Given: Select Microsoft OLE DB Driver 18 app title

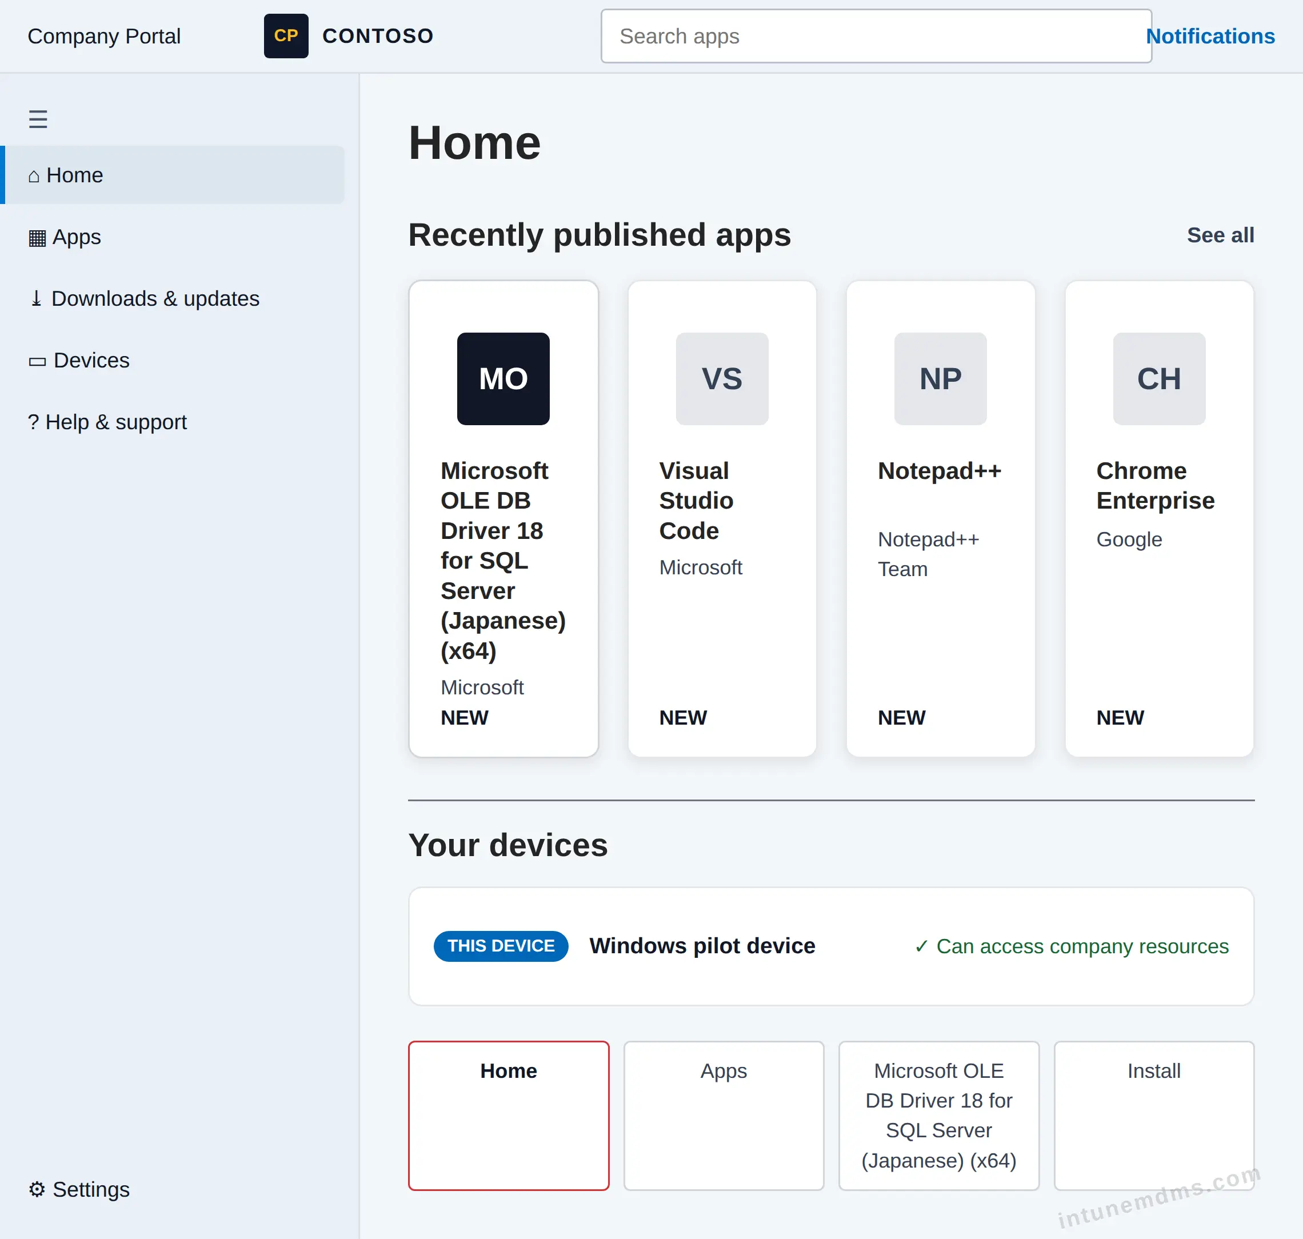Looking at the screenshot, I should [503, 561].
